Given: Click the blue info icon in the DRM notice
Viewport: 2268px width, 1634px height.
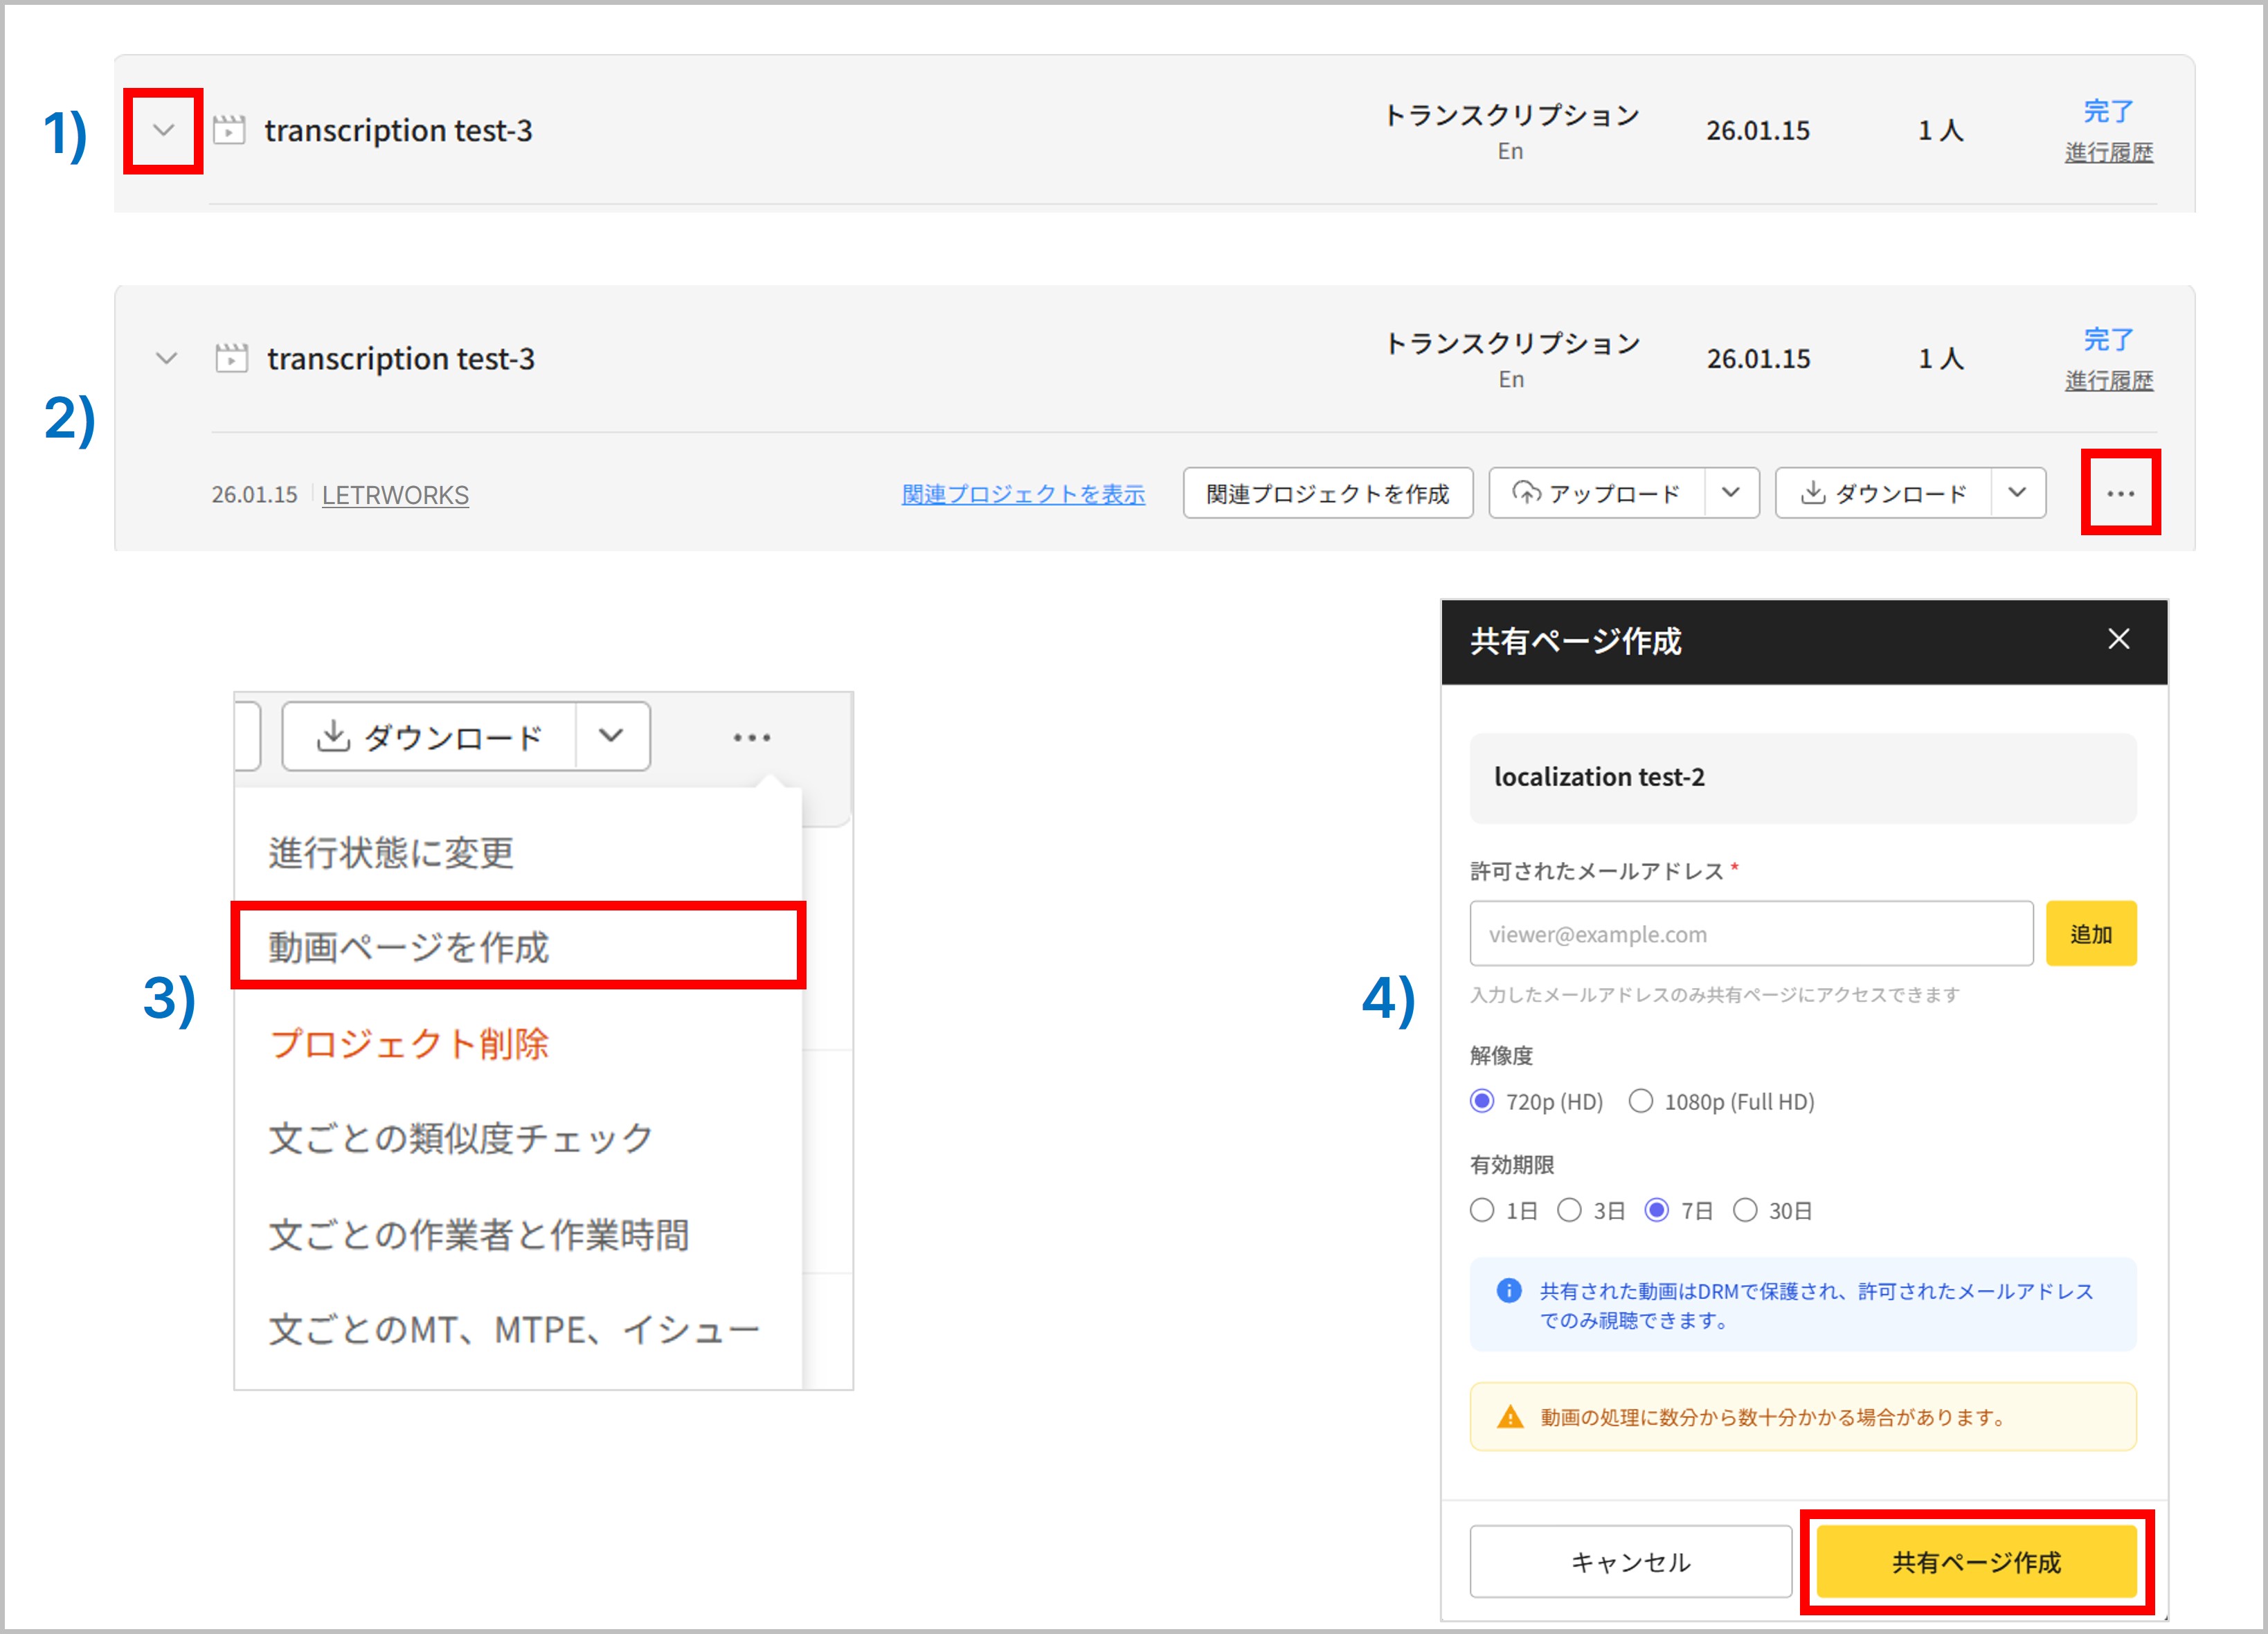Looking at the screenshot, I should 1508,1291.
